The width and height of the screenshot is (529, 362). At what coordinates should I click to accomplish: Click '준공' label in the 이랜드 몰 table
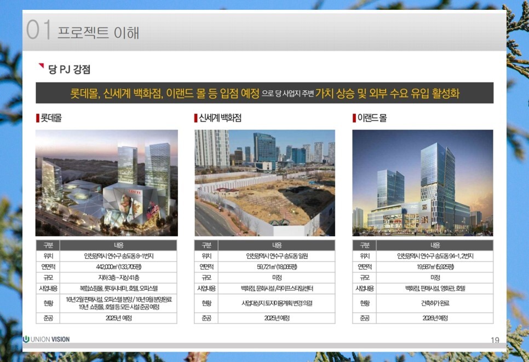[364, 318]
